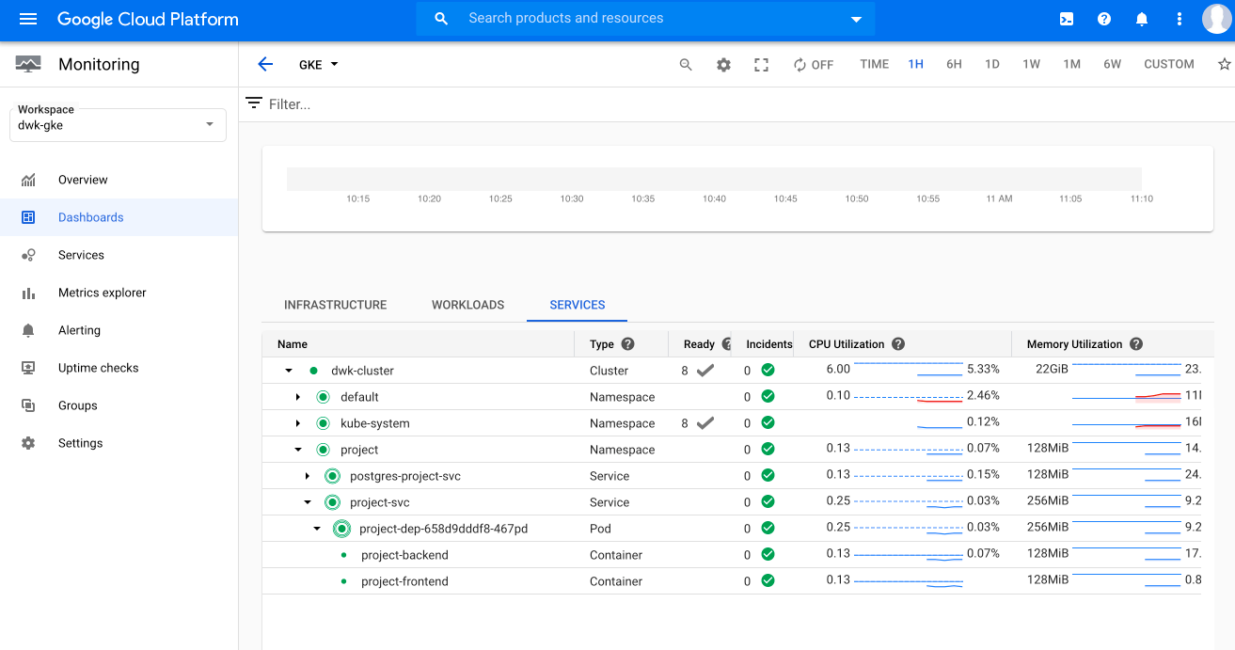Switch to the Workloads tab
The image size is (1235, 650).
click(x=468, y=305)
